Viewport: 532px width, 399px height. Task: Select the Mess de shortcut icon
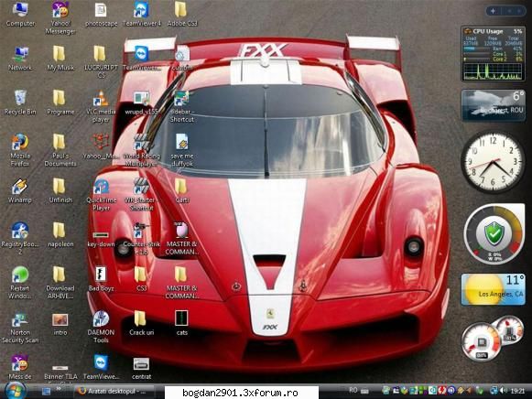[20, 368]
